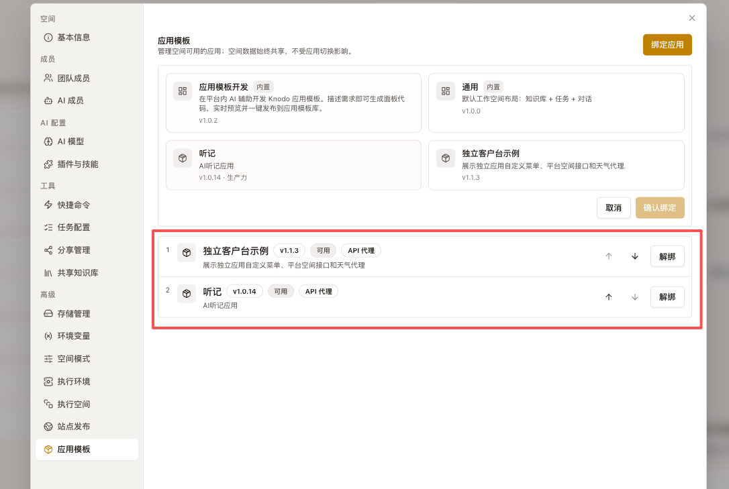Open 快捷命令 tool settings
729x489 pixels.
(x=87, y=205)
